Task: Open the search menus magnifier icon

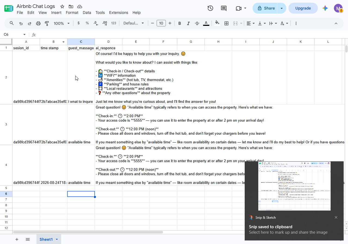Action: 12,23
